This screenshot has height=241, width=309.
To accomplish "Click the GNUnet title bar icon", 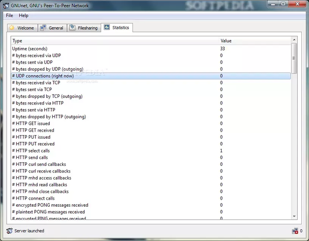I will [6, 6].
